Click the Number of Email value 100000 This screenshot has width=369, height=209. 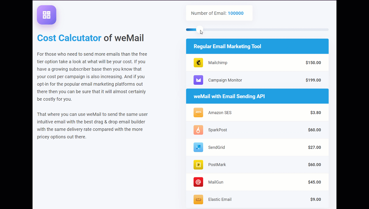coord(236,13)
